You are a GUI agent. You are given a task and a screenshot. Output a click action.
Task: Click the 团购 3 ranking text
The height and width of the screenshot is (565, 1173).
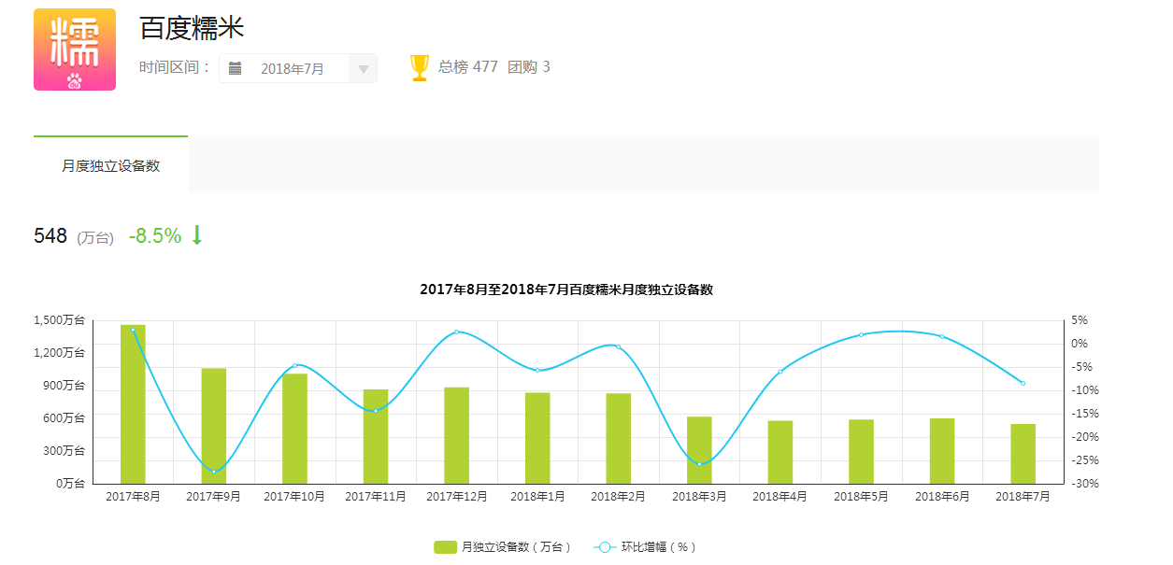click(x=529, y=67)
